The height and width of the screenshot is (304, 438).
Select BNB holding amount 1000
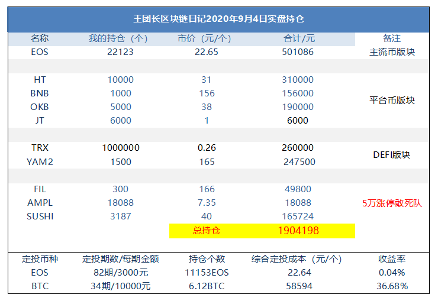121,93
